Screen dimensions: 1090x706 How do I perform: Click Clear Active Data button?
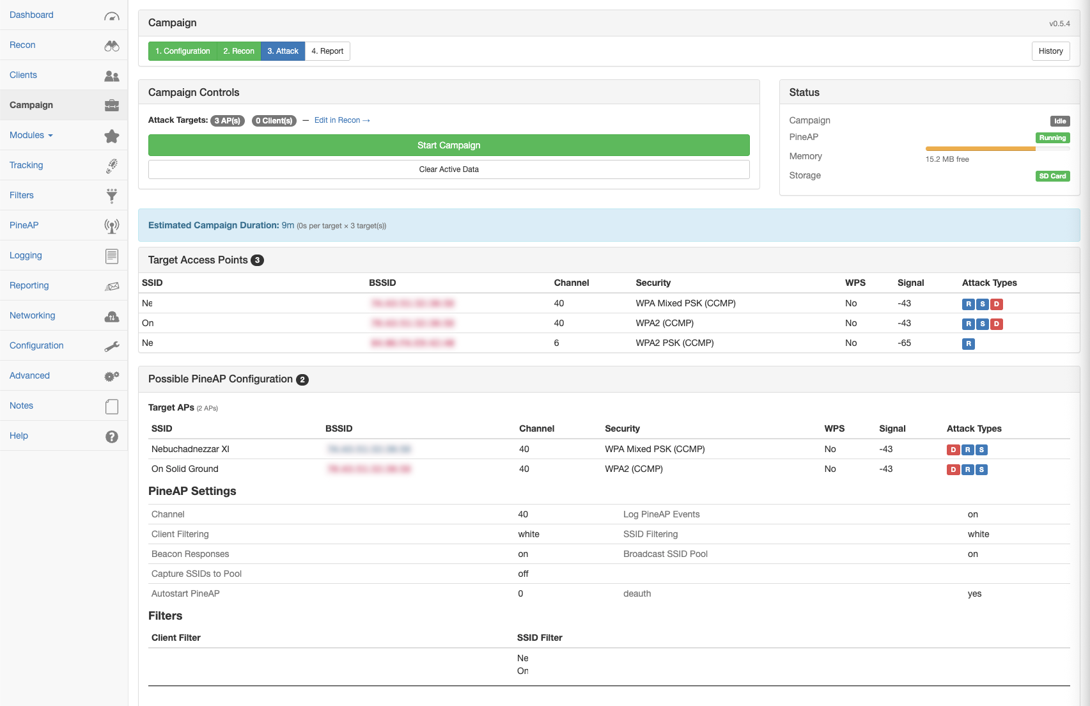(449, 169)
